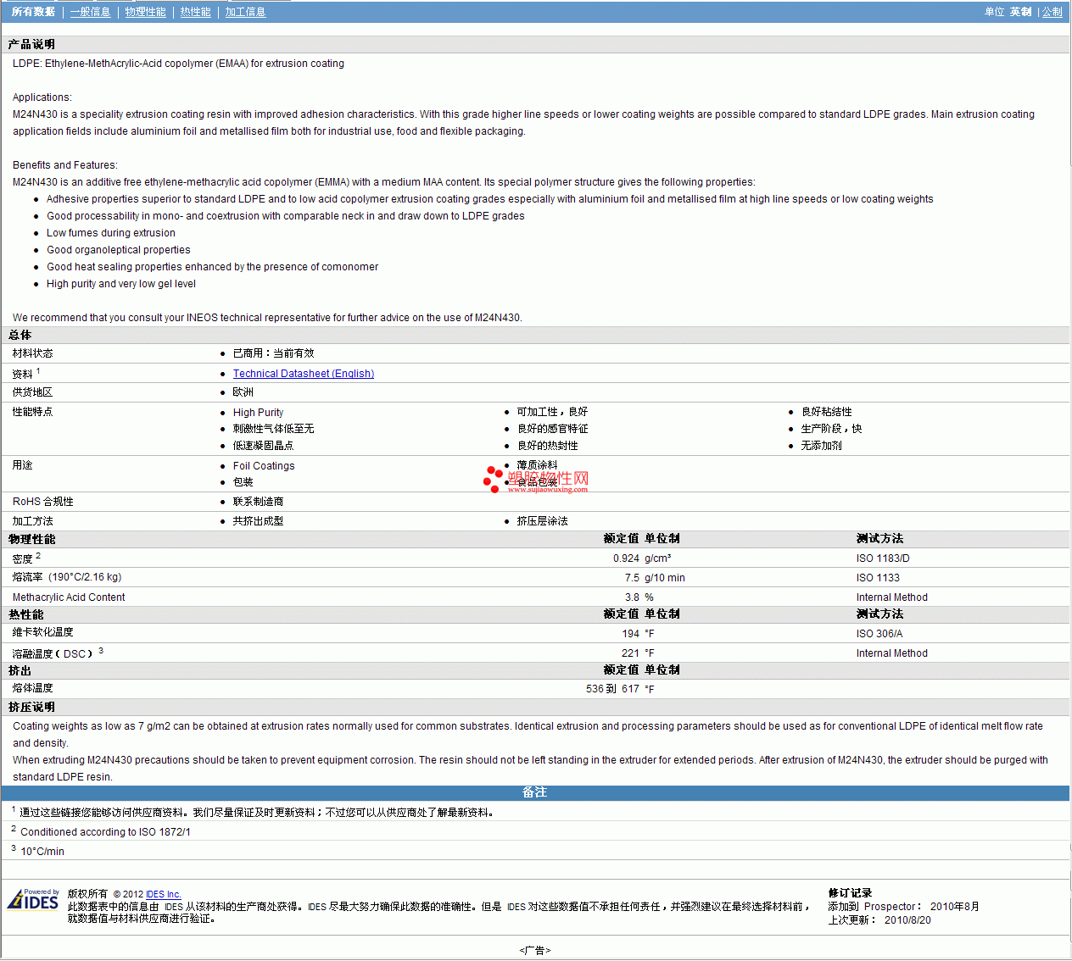Select the 所有数据 tab

click(x=33, y=12)
